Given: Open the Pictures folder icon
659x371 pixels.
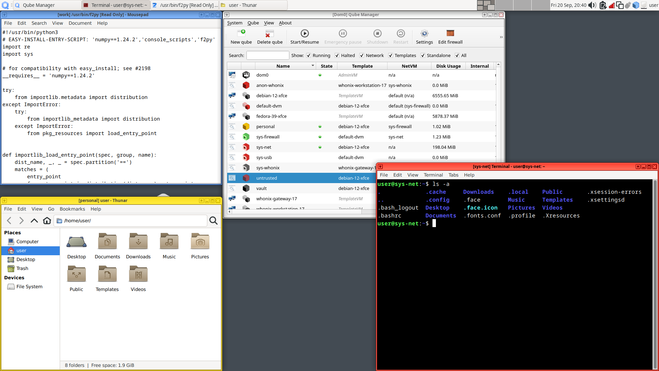Looking at the screenshot, I should pos(200,241).
